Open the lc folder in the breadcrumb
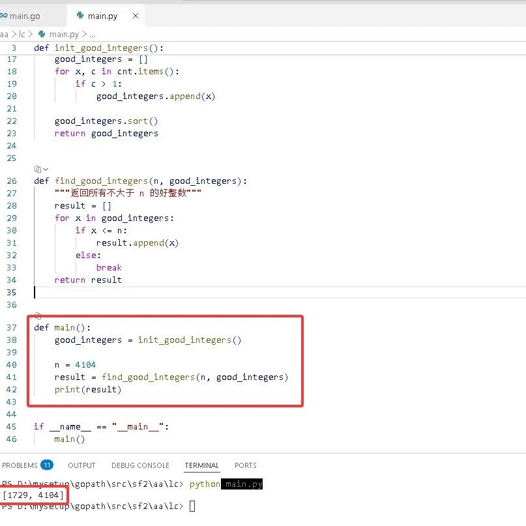This screenshot has width=526, height=526. (22, 34)
